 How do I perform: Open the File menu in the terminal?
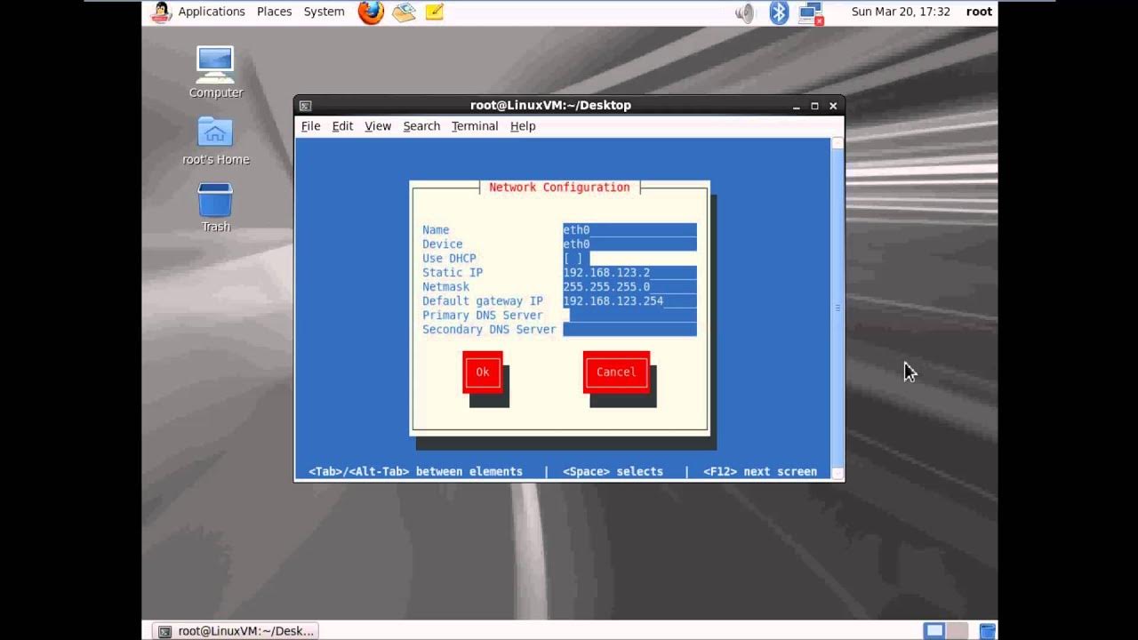coord(310,126)
